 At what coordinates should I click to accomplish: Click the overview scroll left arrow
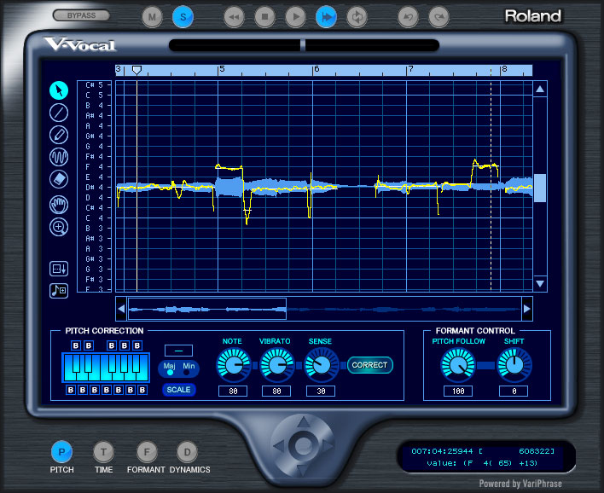point(121,309)
